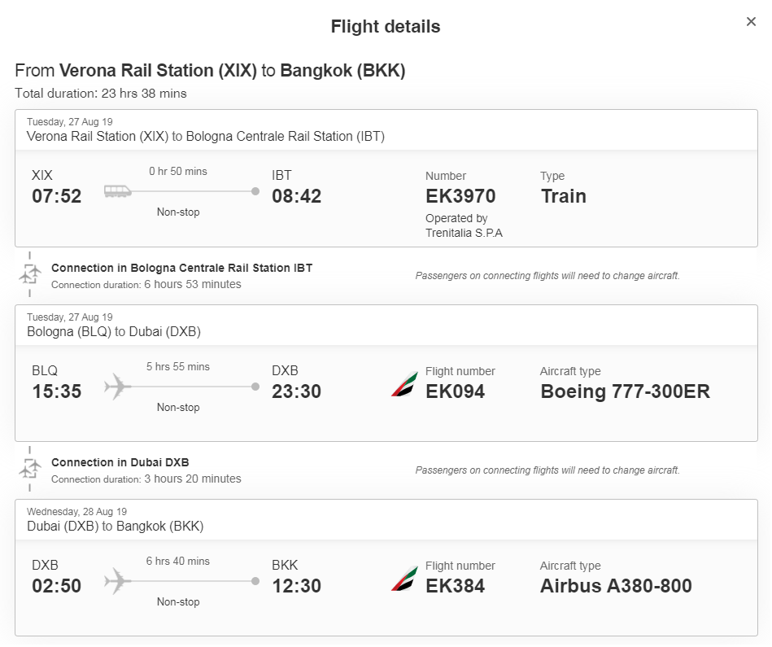Click the Bologna (BLQ) to Dubai (DXB) header

(114, 331)
